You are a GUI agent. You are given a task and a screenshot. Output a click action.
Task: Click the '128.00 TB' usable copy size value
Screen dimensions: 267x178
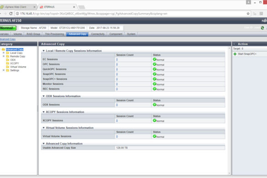click(x=122, y=148)
